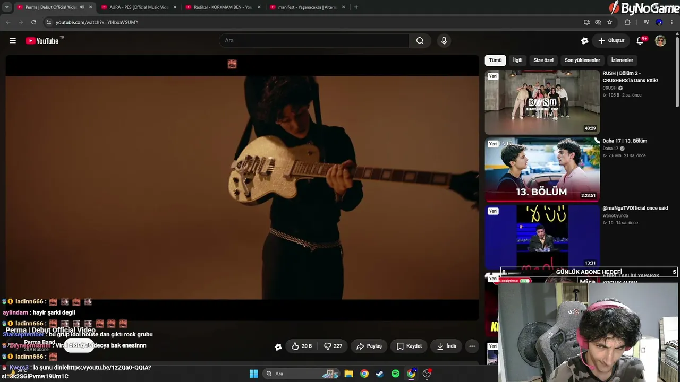This screenshot has width=680, height=382.
Task: Reload the YouTube page
Action: (x=33, y=22)
